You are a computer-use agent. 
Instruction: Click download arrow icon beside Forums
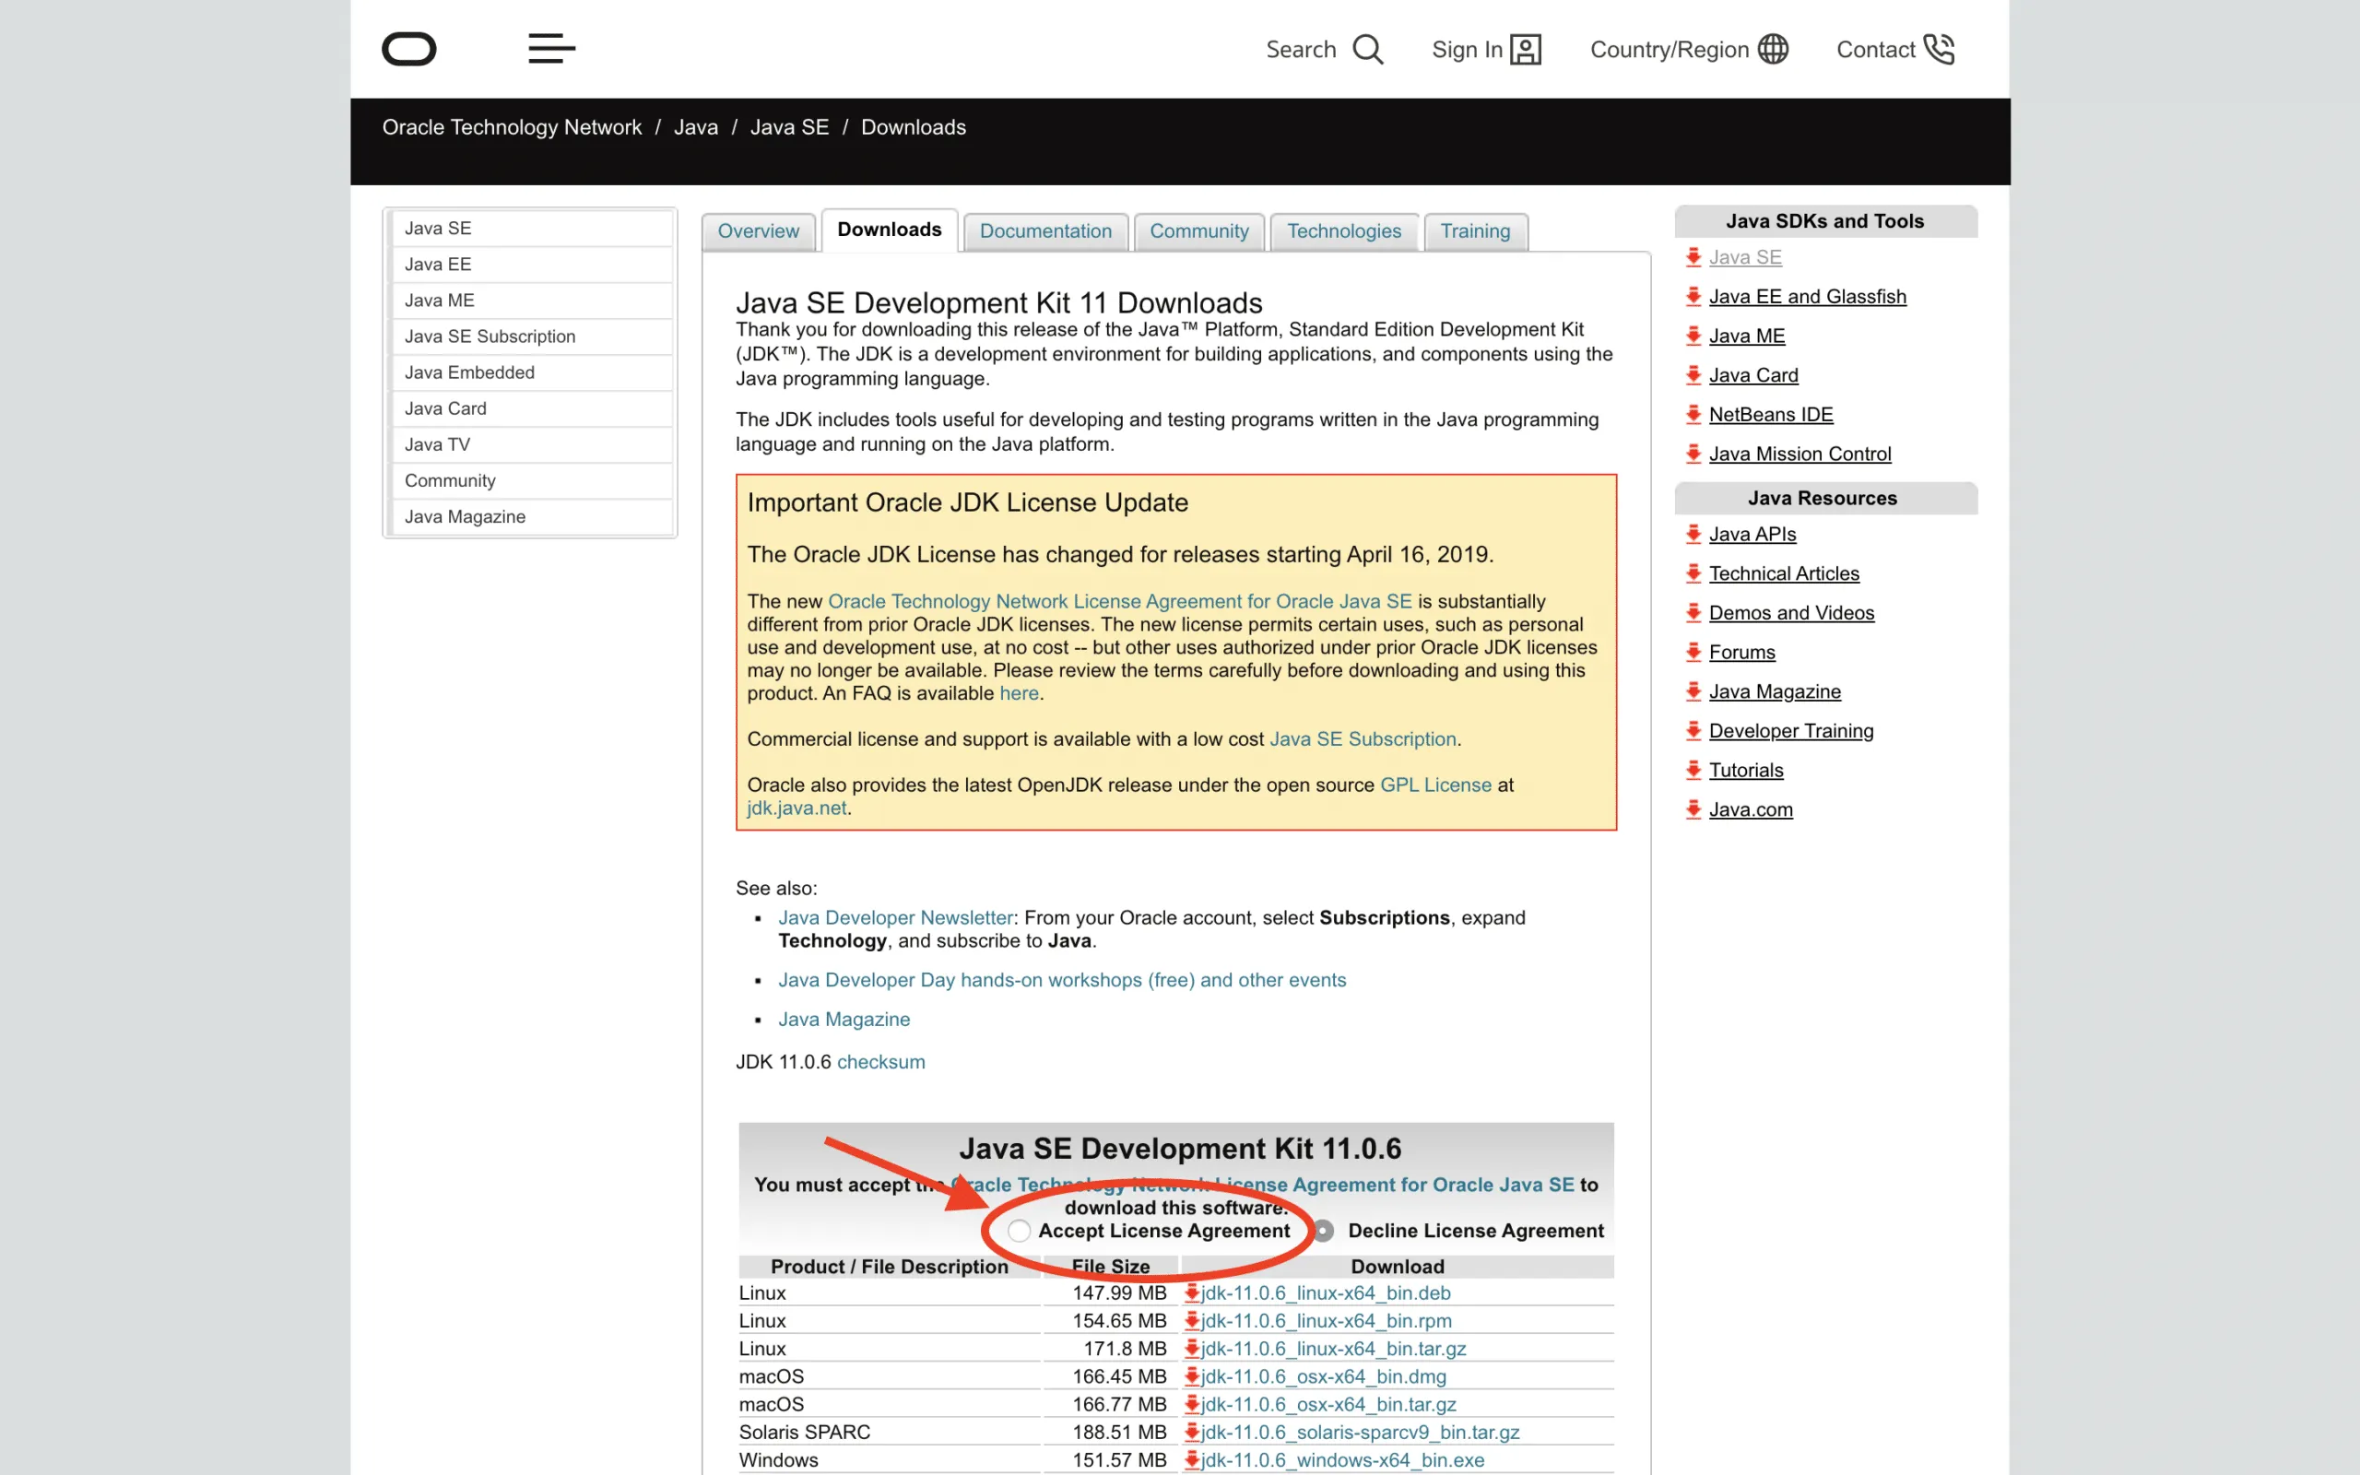point(1693,653)
